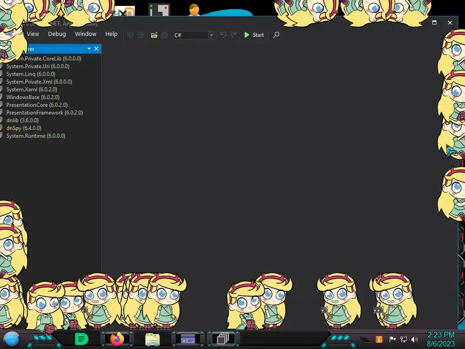The width and height of the screenshot is (465, 349).
Task: Open the Assembly Explorer panel options arrow
Action: (x=89, y=49)
